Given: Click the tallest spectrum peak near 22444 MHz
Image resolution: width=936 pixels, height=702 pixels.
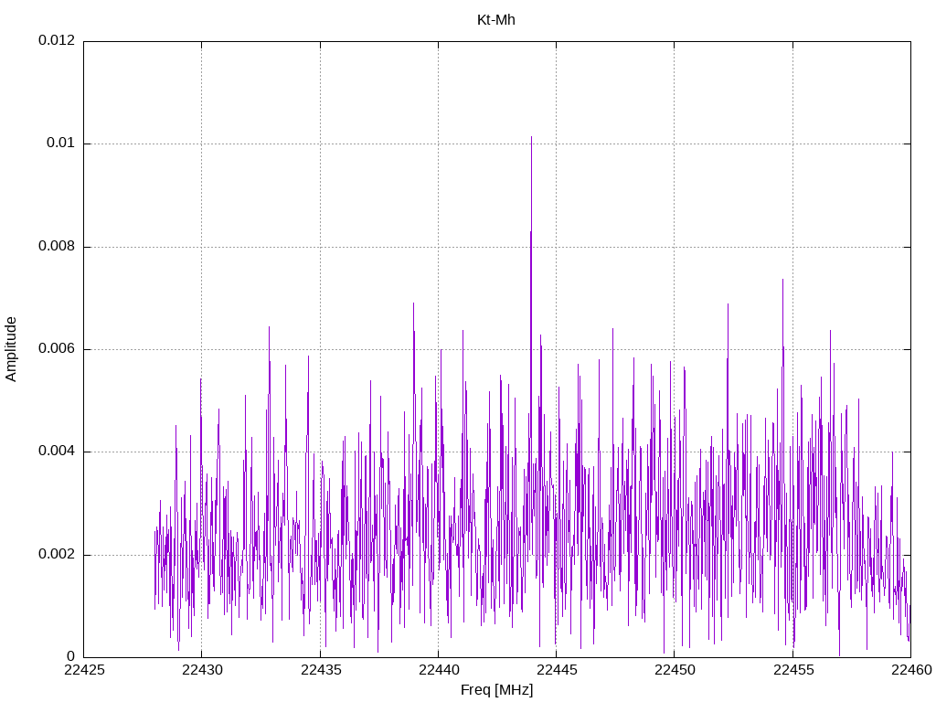Looking at the screenshot, I should click(531, 139).
